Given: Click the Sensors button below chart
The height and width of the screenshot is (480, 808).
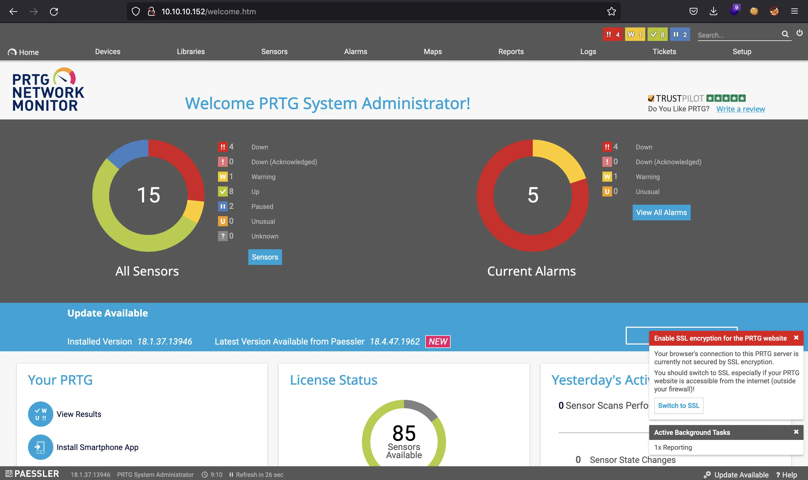Looking at the screenshot, I should coord(265,257).
